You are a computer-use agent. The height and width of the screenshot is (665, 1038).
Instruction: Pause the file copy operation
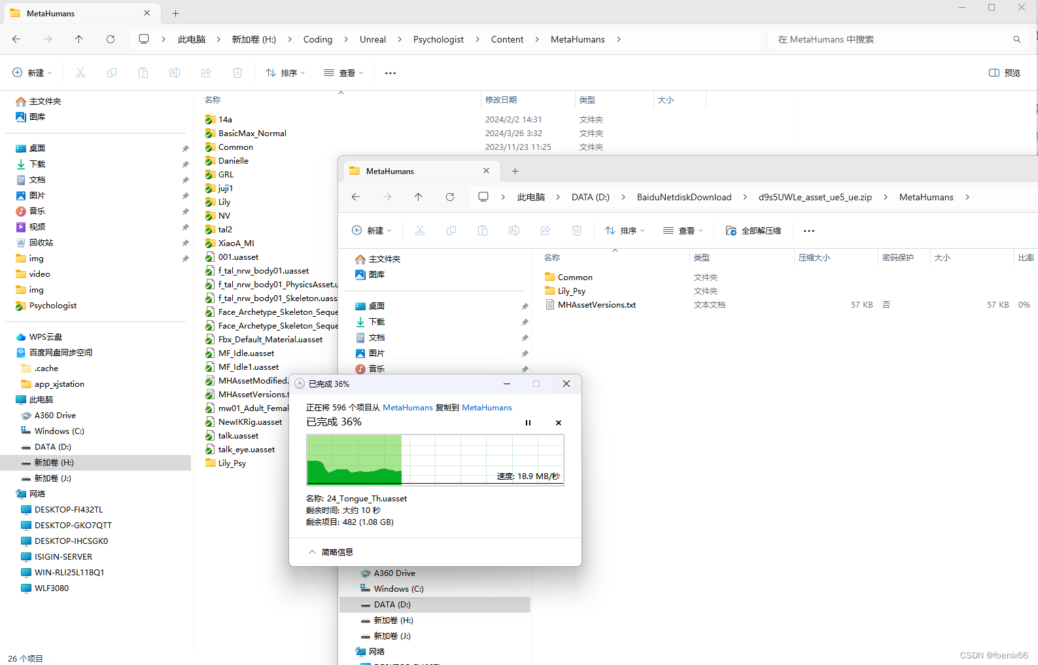[x=528, y=423]
